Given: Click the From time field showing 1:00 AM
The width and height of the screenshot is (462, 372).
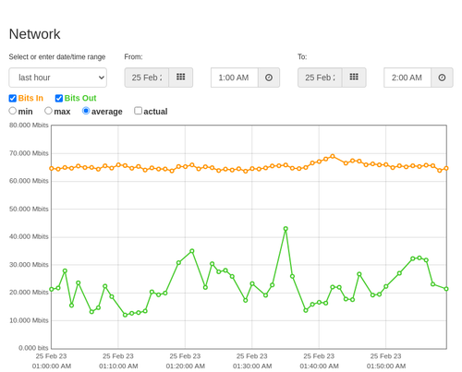Looking at the screenshot, I should (x=235, y=78).
